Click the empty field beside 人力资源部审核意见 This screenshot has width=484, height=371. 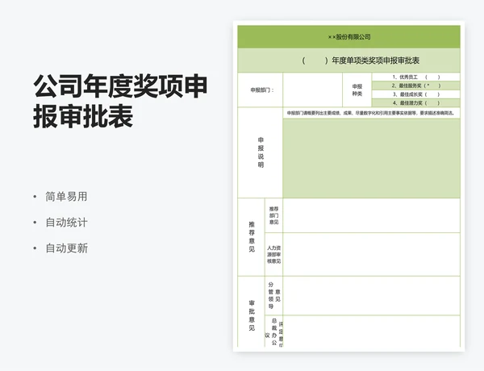click(x=371, y=254)
